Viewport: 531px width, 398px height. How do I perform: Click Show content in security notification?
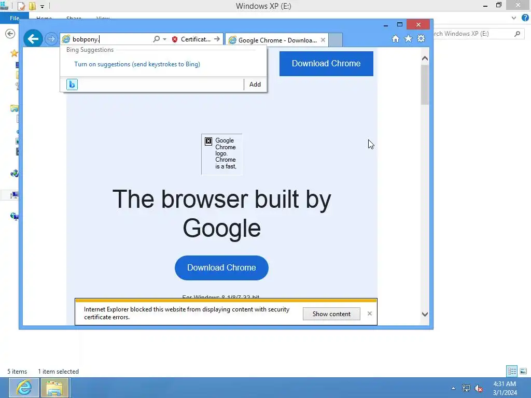(x=331, y=314)
